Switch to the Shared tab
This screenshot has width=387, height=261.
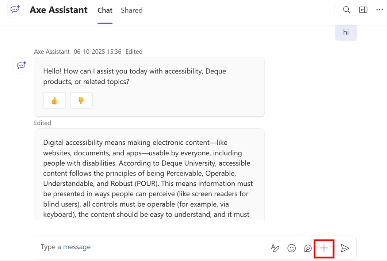131,10
